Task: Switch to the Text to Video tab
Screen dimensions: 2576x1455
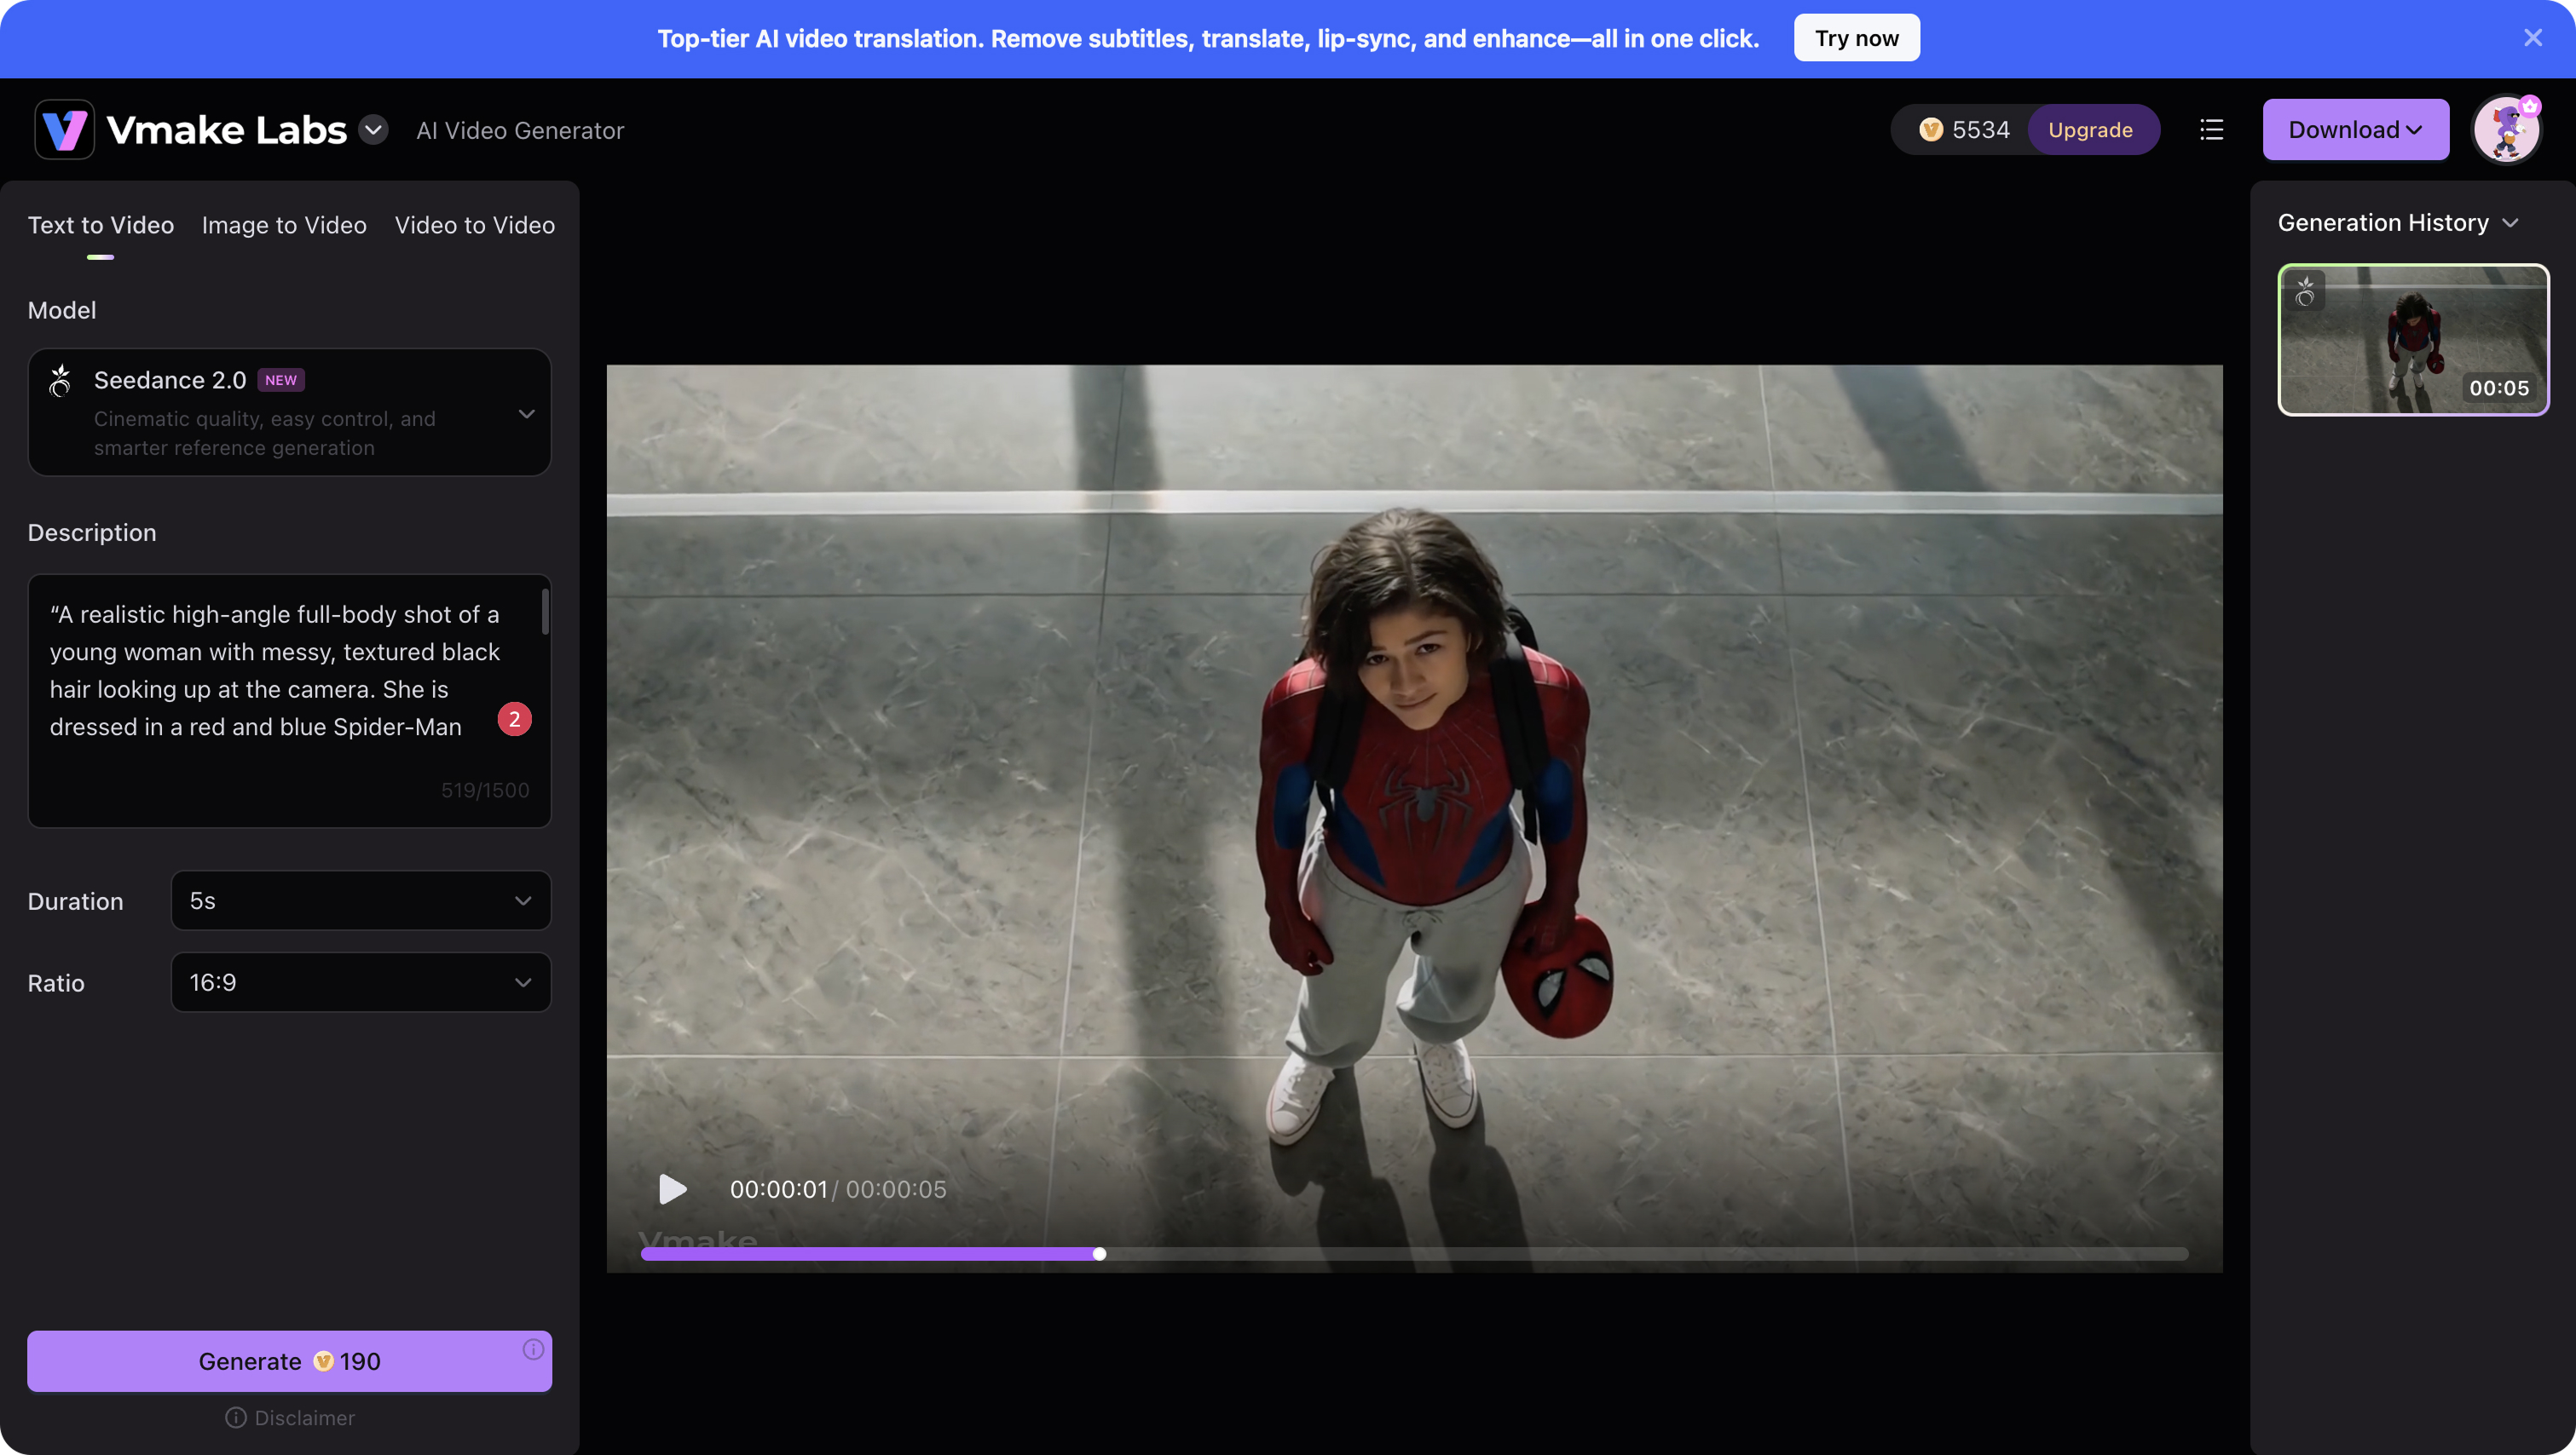Action: point(101,226)
